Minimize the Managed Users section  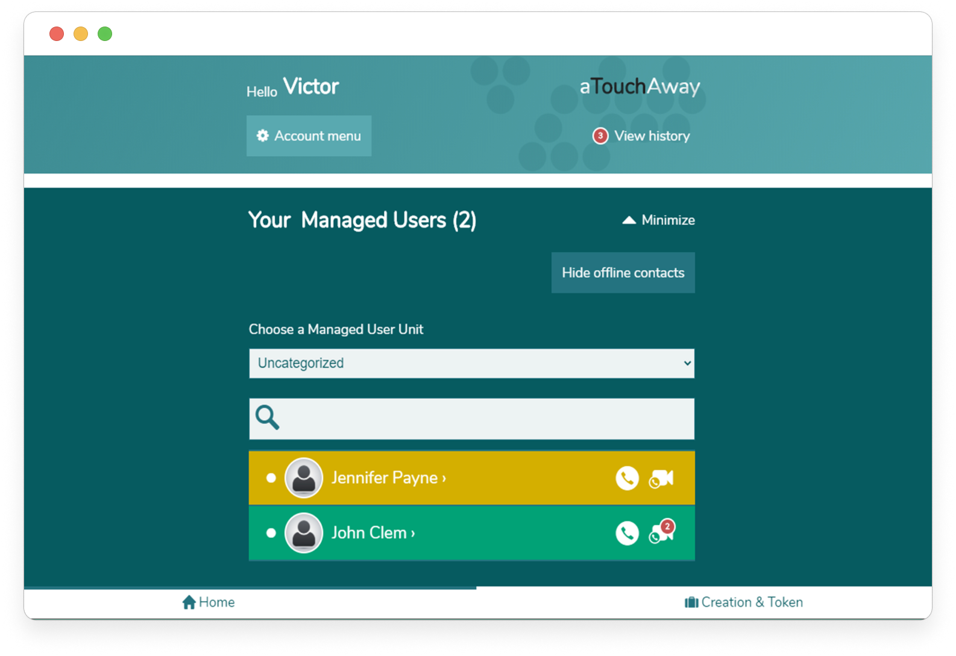pyautogui.click(x=658, y=220)
